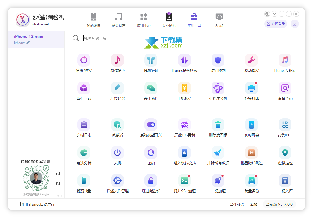Open the 手机报价 phone price tool
This screenshot has width=313, height=218.
184,88
